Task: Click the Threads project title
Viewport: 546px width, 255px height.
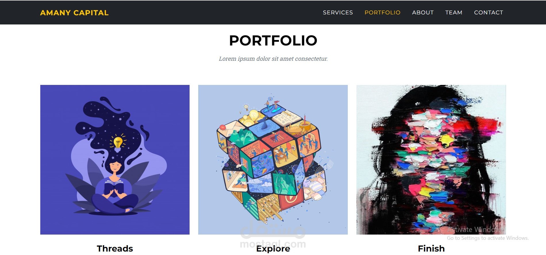Action: tap(115, 248)
